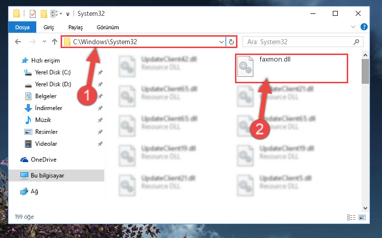Image resolution: width=382 pixels, height=238 pixels.
Task: Open the Görünüm ribbon tab
Action: (x=108, y=27)
